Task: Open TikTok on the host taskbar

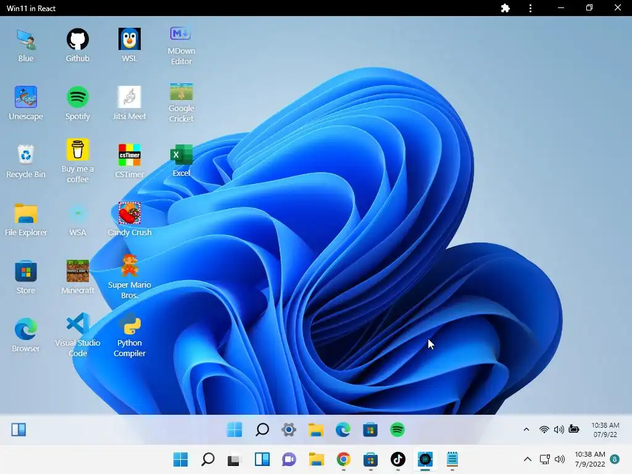Action: coord(398,459)
